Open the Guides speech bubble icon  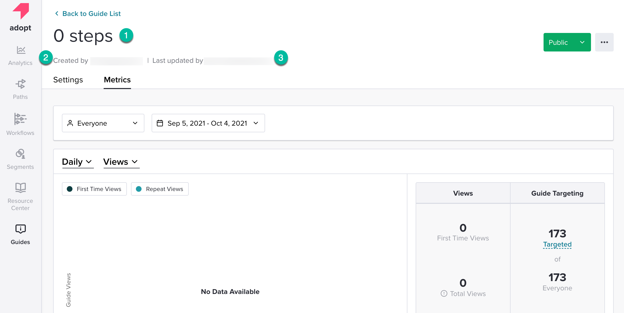(x=20, y=229)
